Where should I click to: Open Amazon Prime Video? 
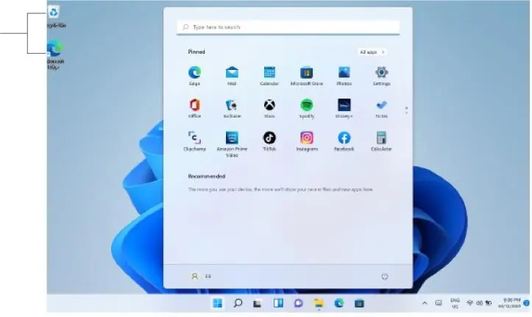point(232,144)
